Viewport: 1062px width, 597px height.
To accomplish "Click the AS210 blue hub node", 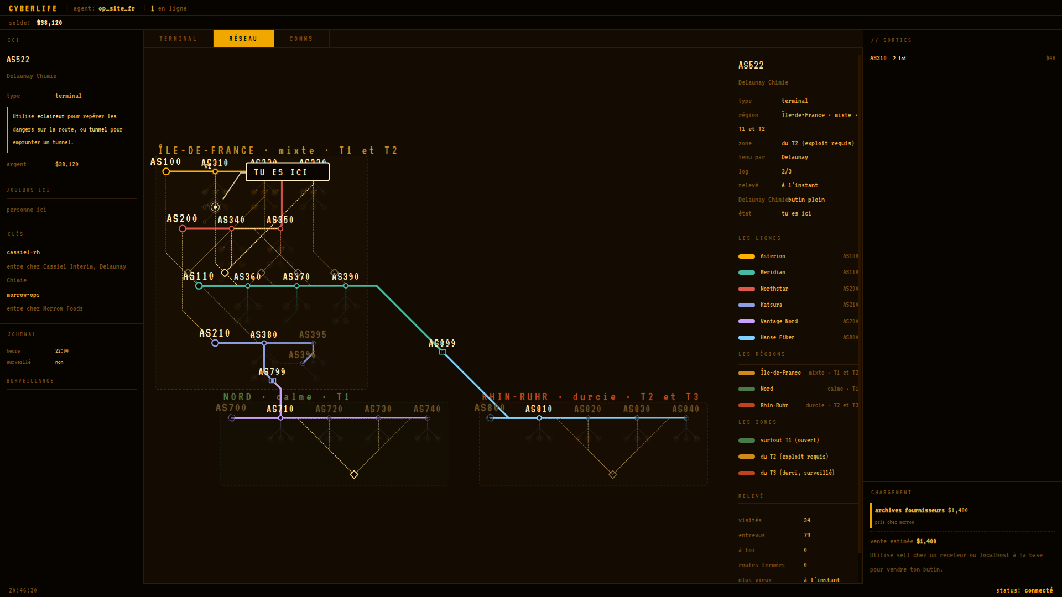I will (x=215, y=343).
